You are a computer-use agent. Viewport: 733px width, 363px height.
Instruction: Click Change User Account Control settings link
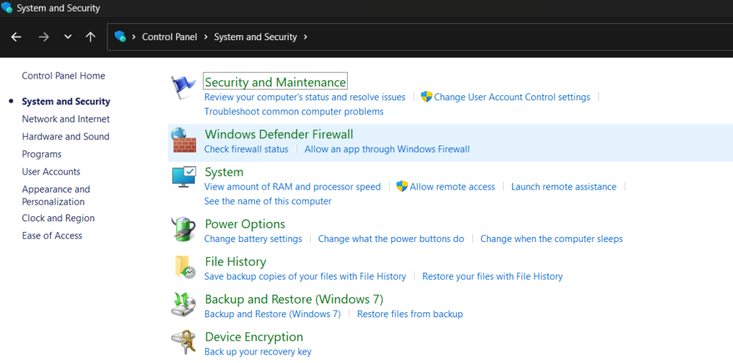(512, 97)
